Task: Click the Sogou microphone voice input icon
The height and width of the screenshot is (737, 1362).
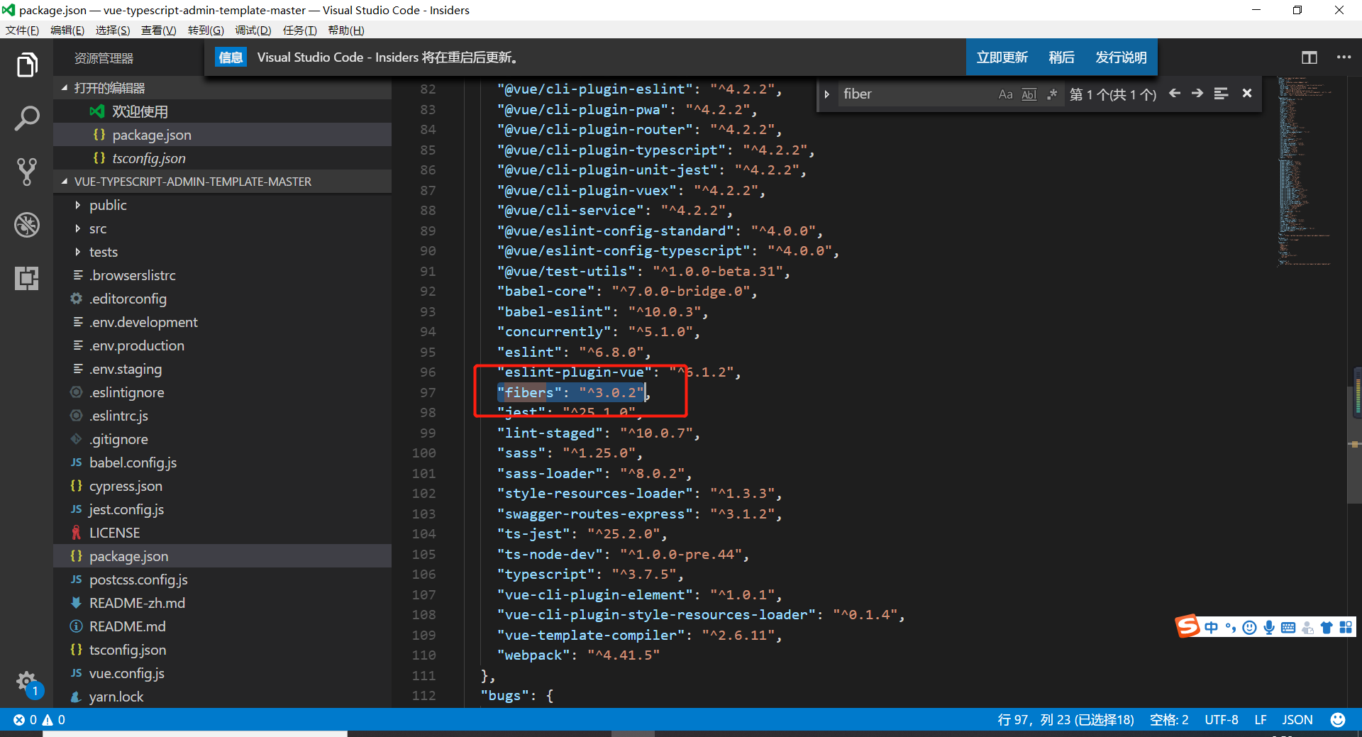Action: point(1269,628)
